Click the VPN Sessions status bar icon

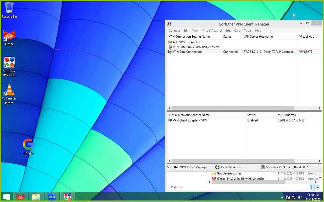coord(217,167)
